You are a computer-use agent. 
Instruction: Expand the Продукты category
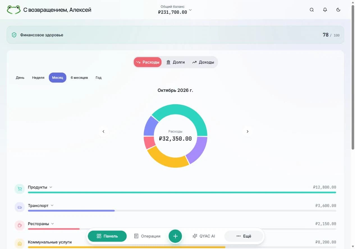pyautogui.click(x=51, y=187)
